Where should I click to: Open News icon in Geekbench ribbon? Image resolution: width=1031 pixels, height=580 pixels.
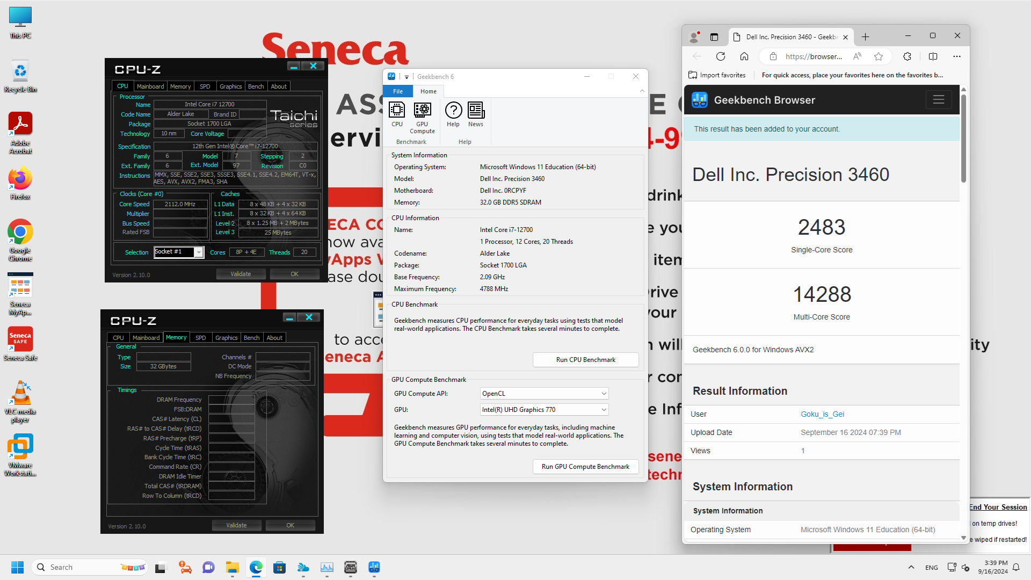point(476,114)
